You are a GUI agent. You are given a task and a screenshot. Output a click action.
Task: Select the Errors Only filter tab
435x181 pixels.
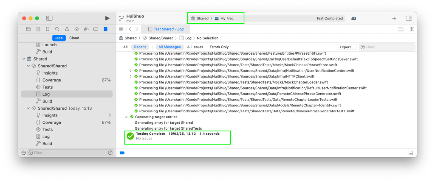click(219, 47)
